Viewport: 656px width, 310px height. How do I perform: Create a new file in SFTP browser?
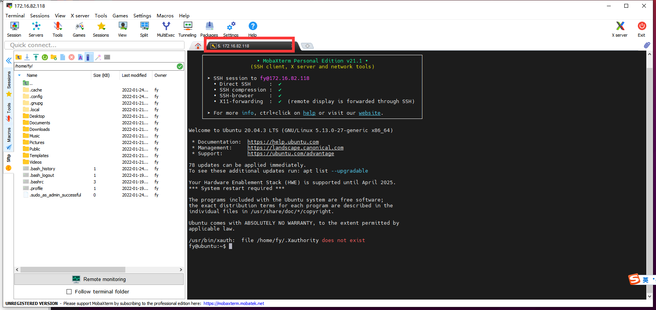click(63, 57)
